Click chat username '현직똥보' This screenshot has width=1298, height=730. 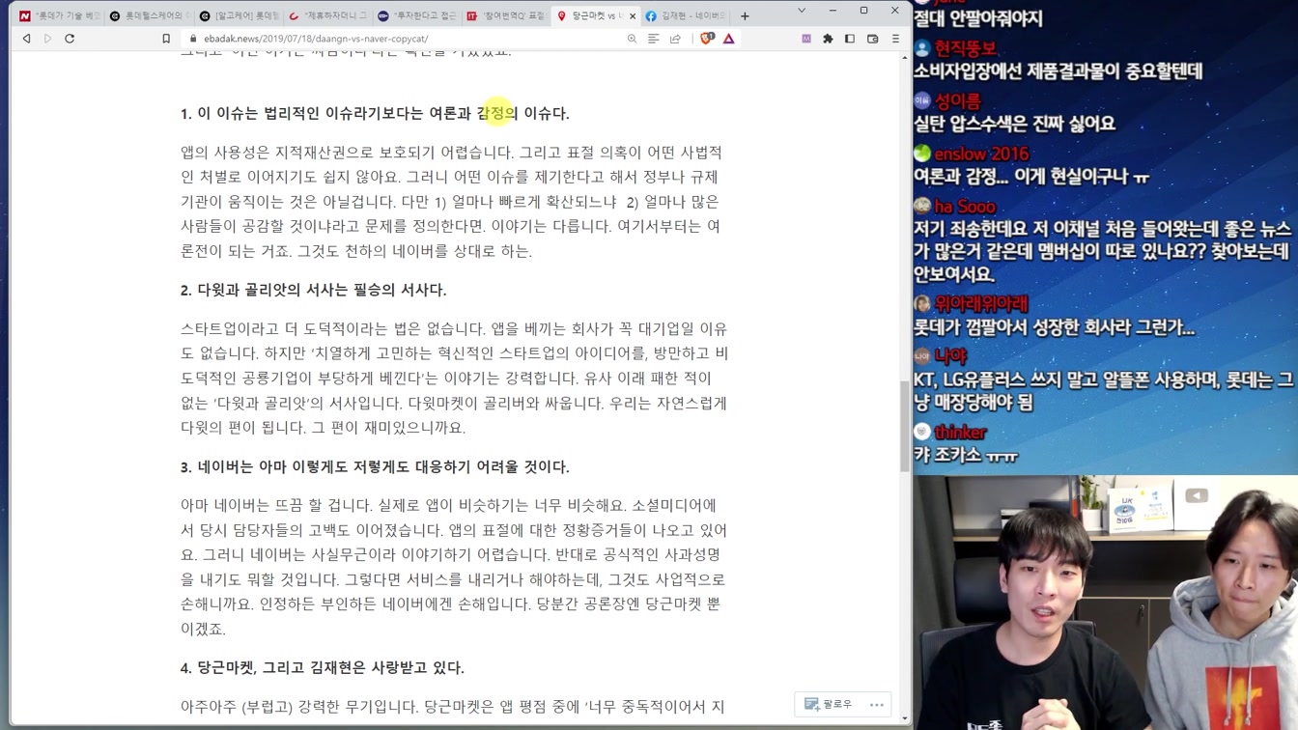point(965,48)
